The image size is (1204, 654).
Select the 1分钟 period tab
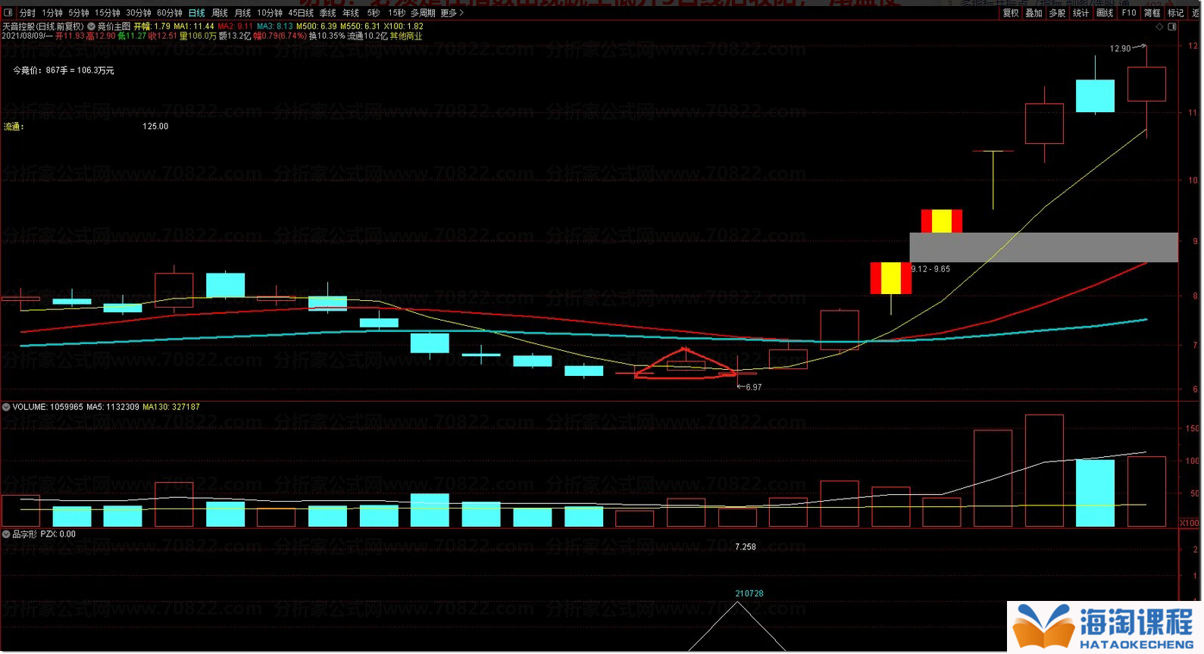pos(52,13)
